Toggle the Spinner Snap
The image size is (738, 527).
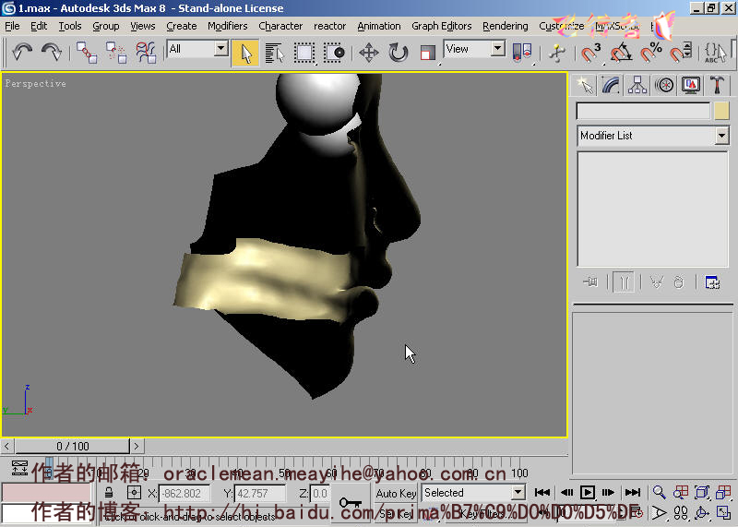click(681, 53)
